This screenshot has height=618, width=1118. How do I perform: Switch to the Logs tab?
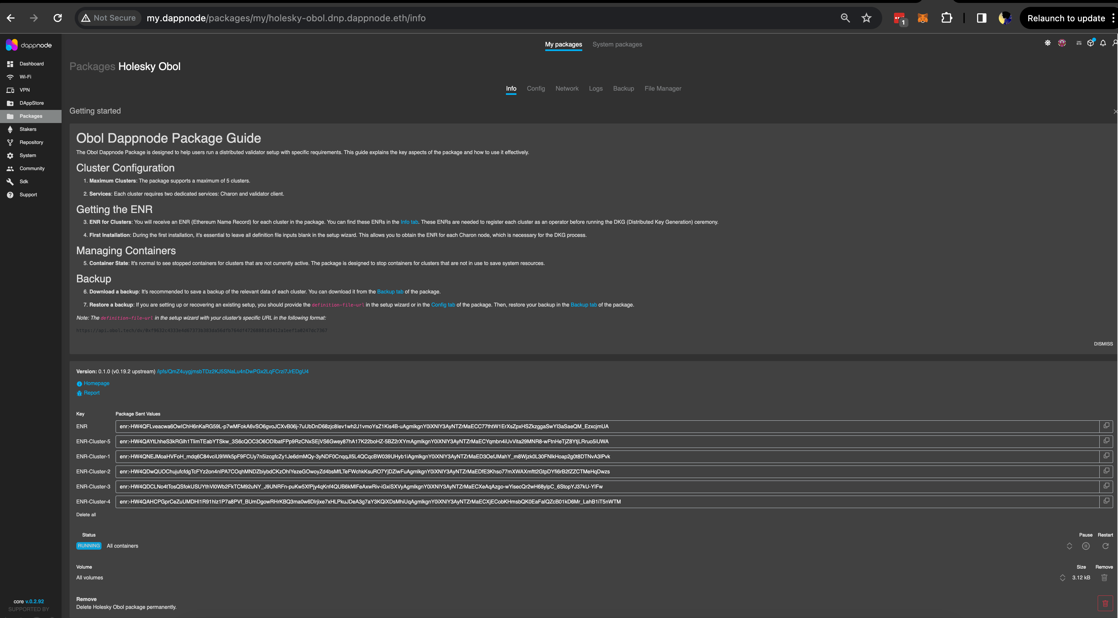(595, 88)
